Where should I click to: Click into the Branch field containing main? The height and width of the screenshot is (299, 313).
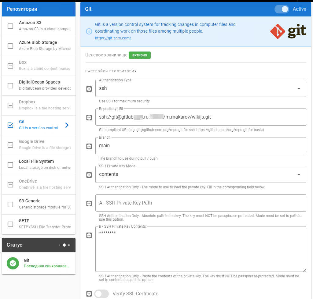pos(201,146)
